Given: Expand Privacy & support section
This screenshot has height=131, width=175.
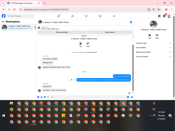Looking at the screenshot, I should click(153, 57).
